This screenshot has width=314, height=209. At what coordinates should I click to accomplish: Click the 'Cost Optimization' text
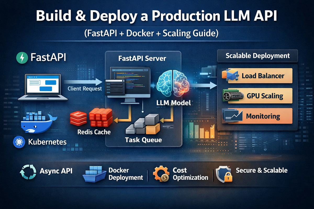click(x=190, y=174)
